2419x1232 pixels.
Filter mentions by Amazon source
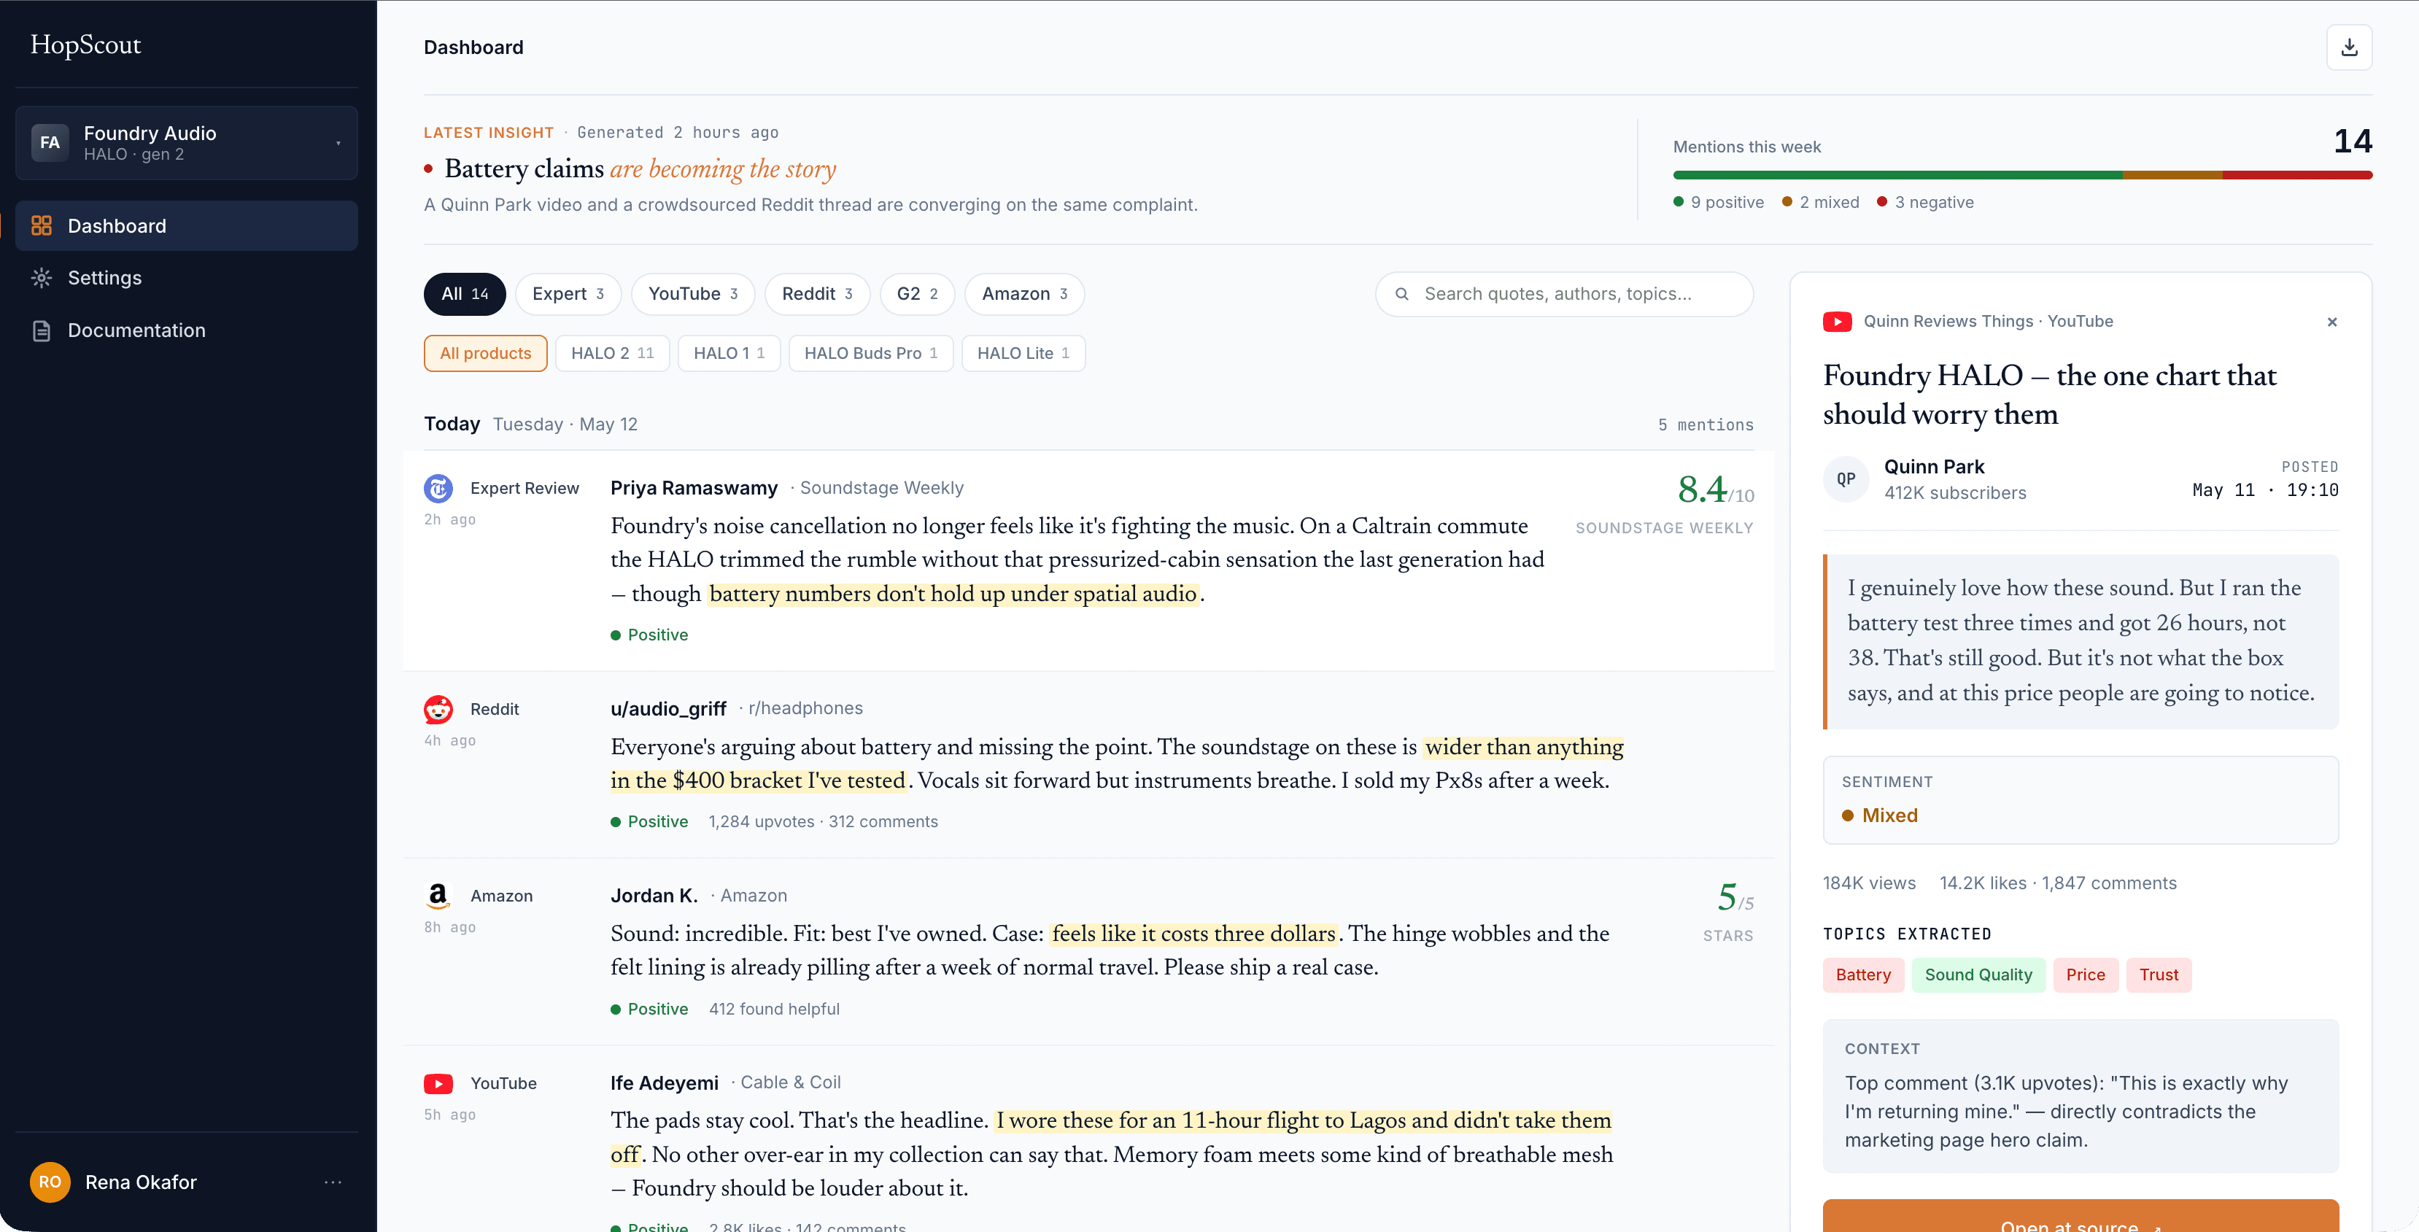[x=1024, y=294]
